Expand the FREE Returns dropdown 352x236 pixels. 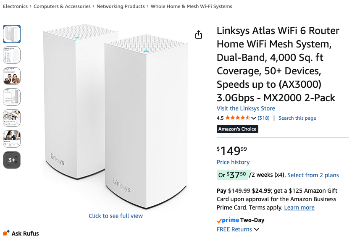tap(257, 230)
